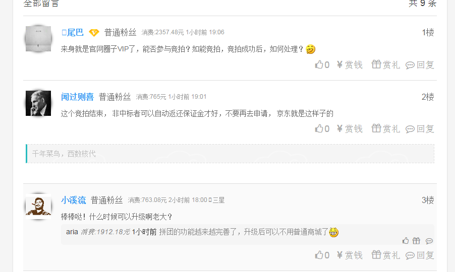Click small gift icon on aria's reply
Image resolution: width=455 pixels, height=272 pixels.
coord(416,241)
